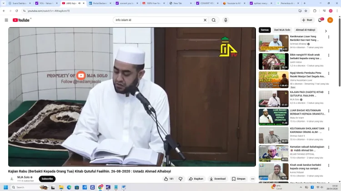Open the notifications bell
The height and width of the screenshot is (191, 341).
pyautogui.click(x=320, y=20)
